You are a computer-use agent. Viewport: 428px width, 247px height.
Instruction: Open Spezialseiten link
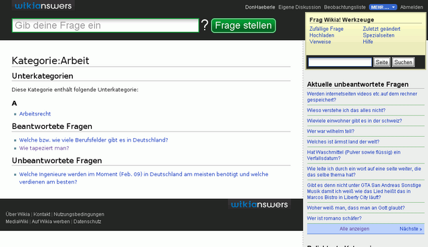379,35
